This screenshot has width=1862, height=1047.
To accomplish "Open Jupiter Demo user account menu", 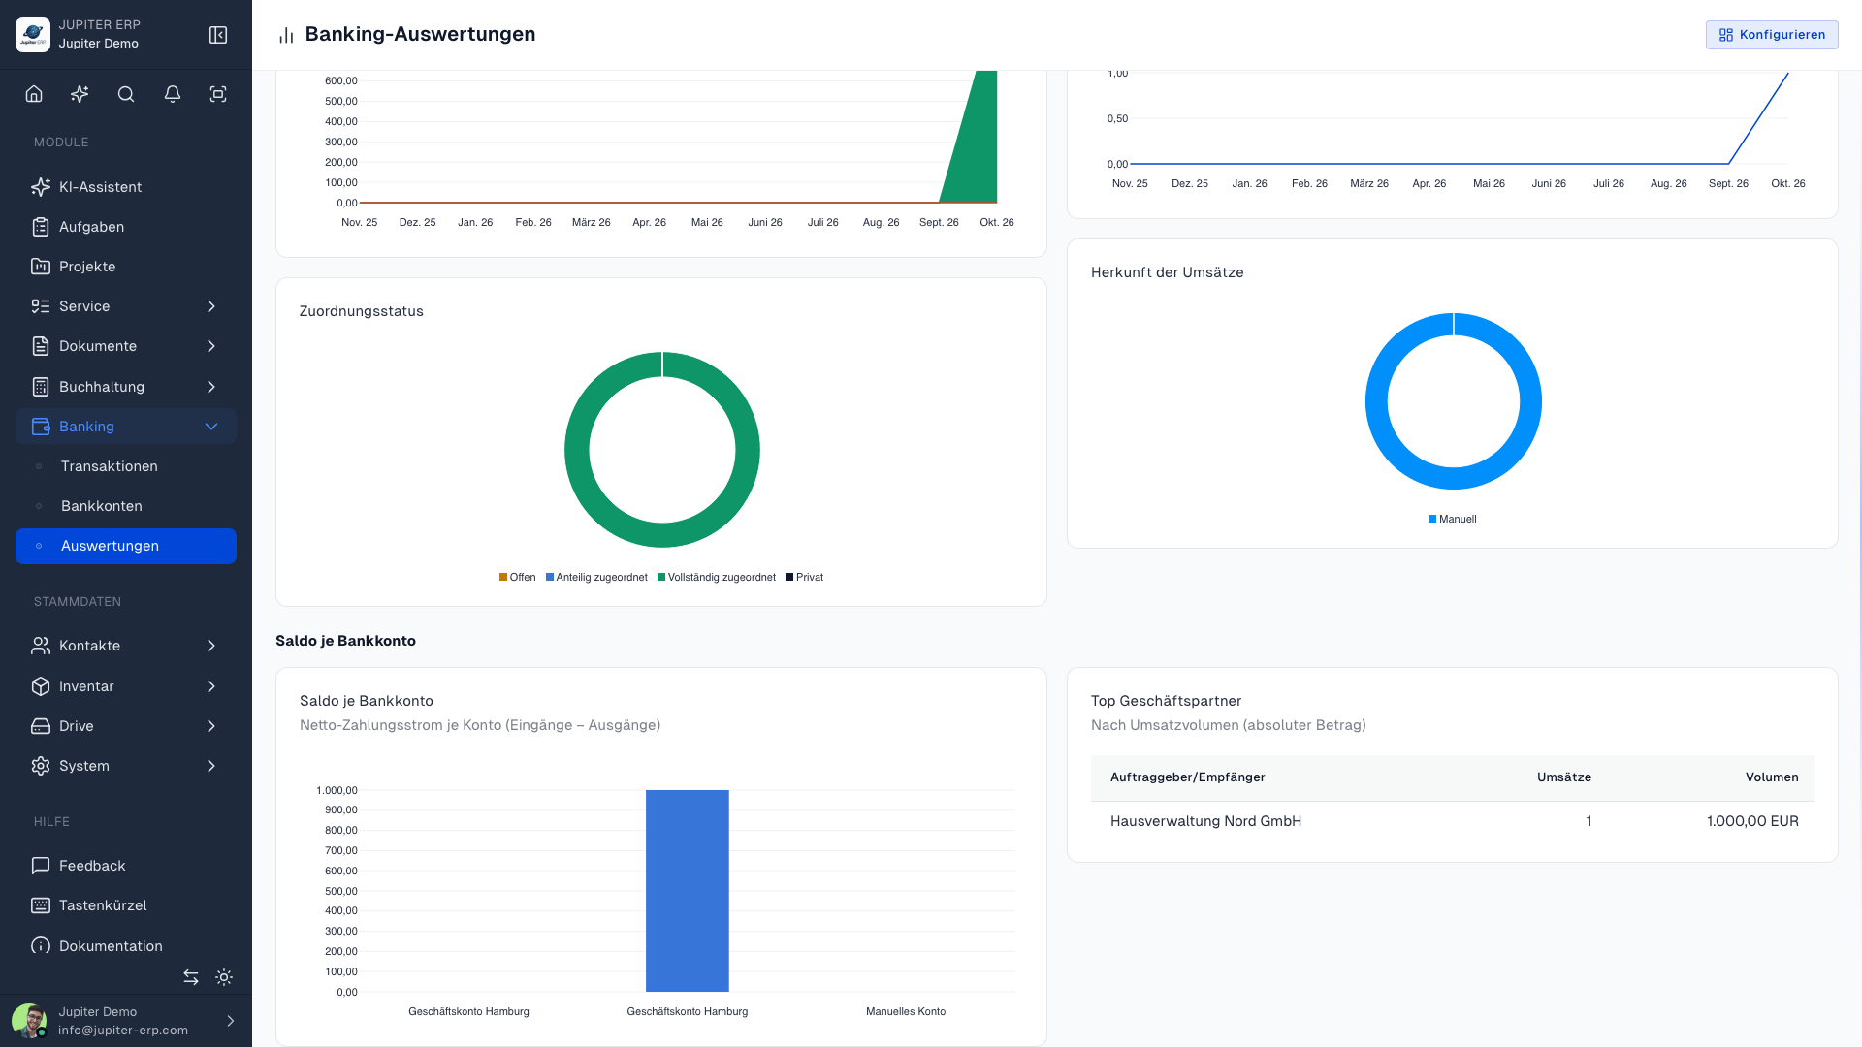I will [126, 1021].
